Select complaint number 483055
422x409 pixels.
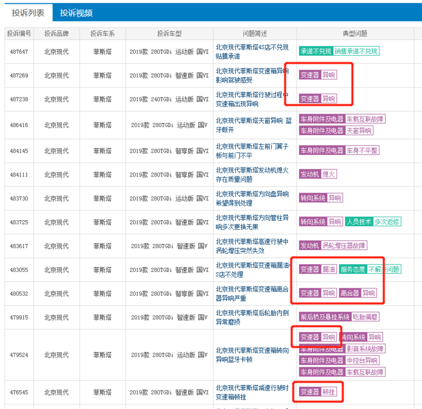[19, 270]
